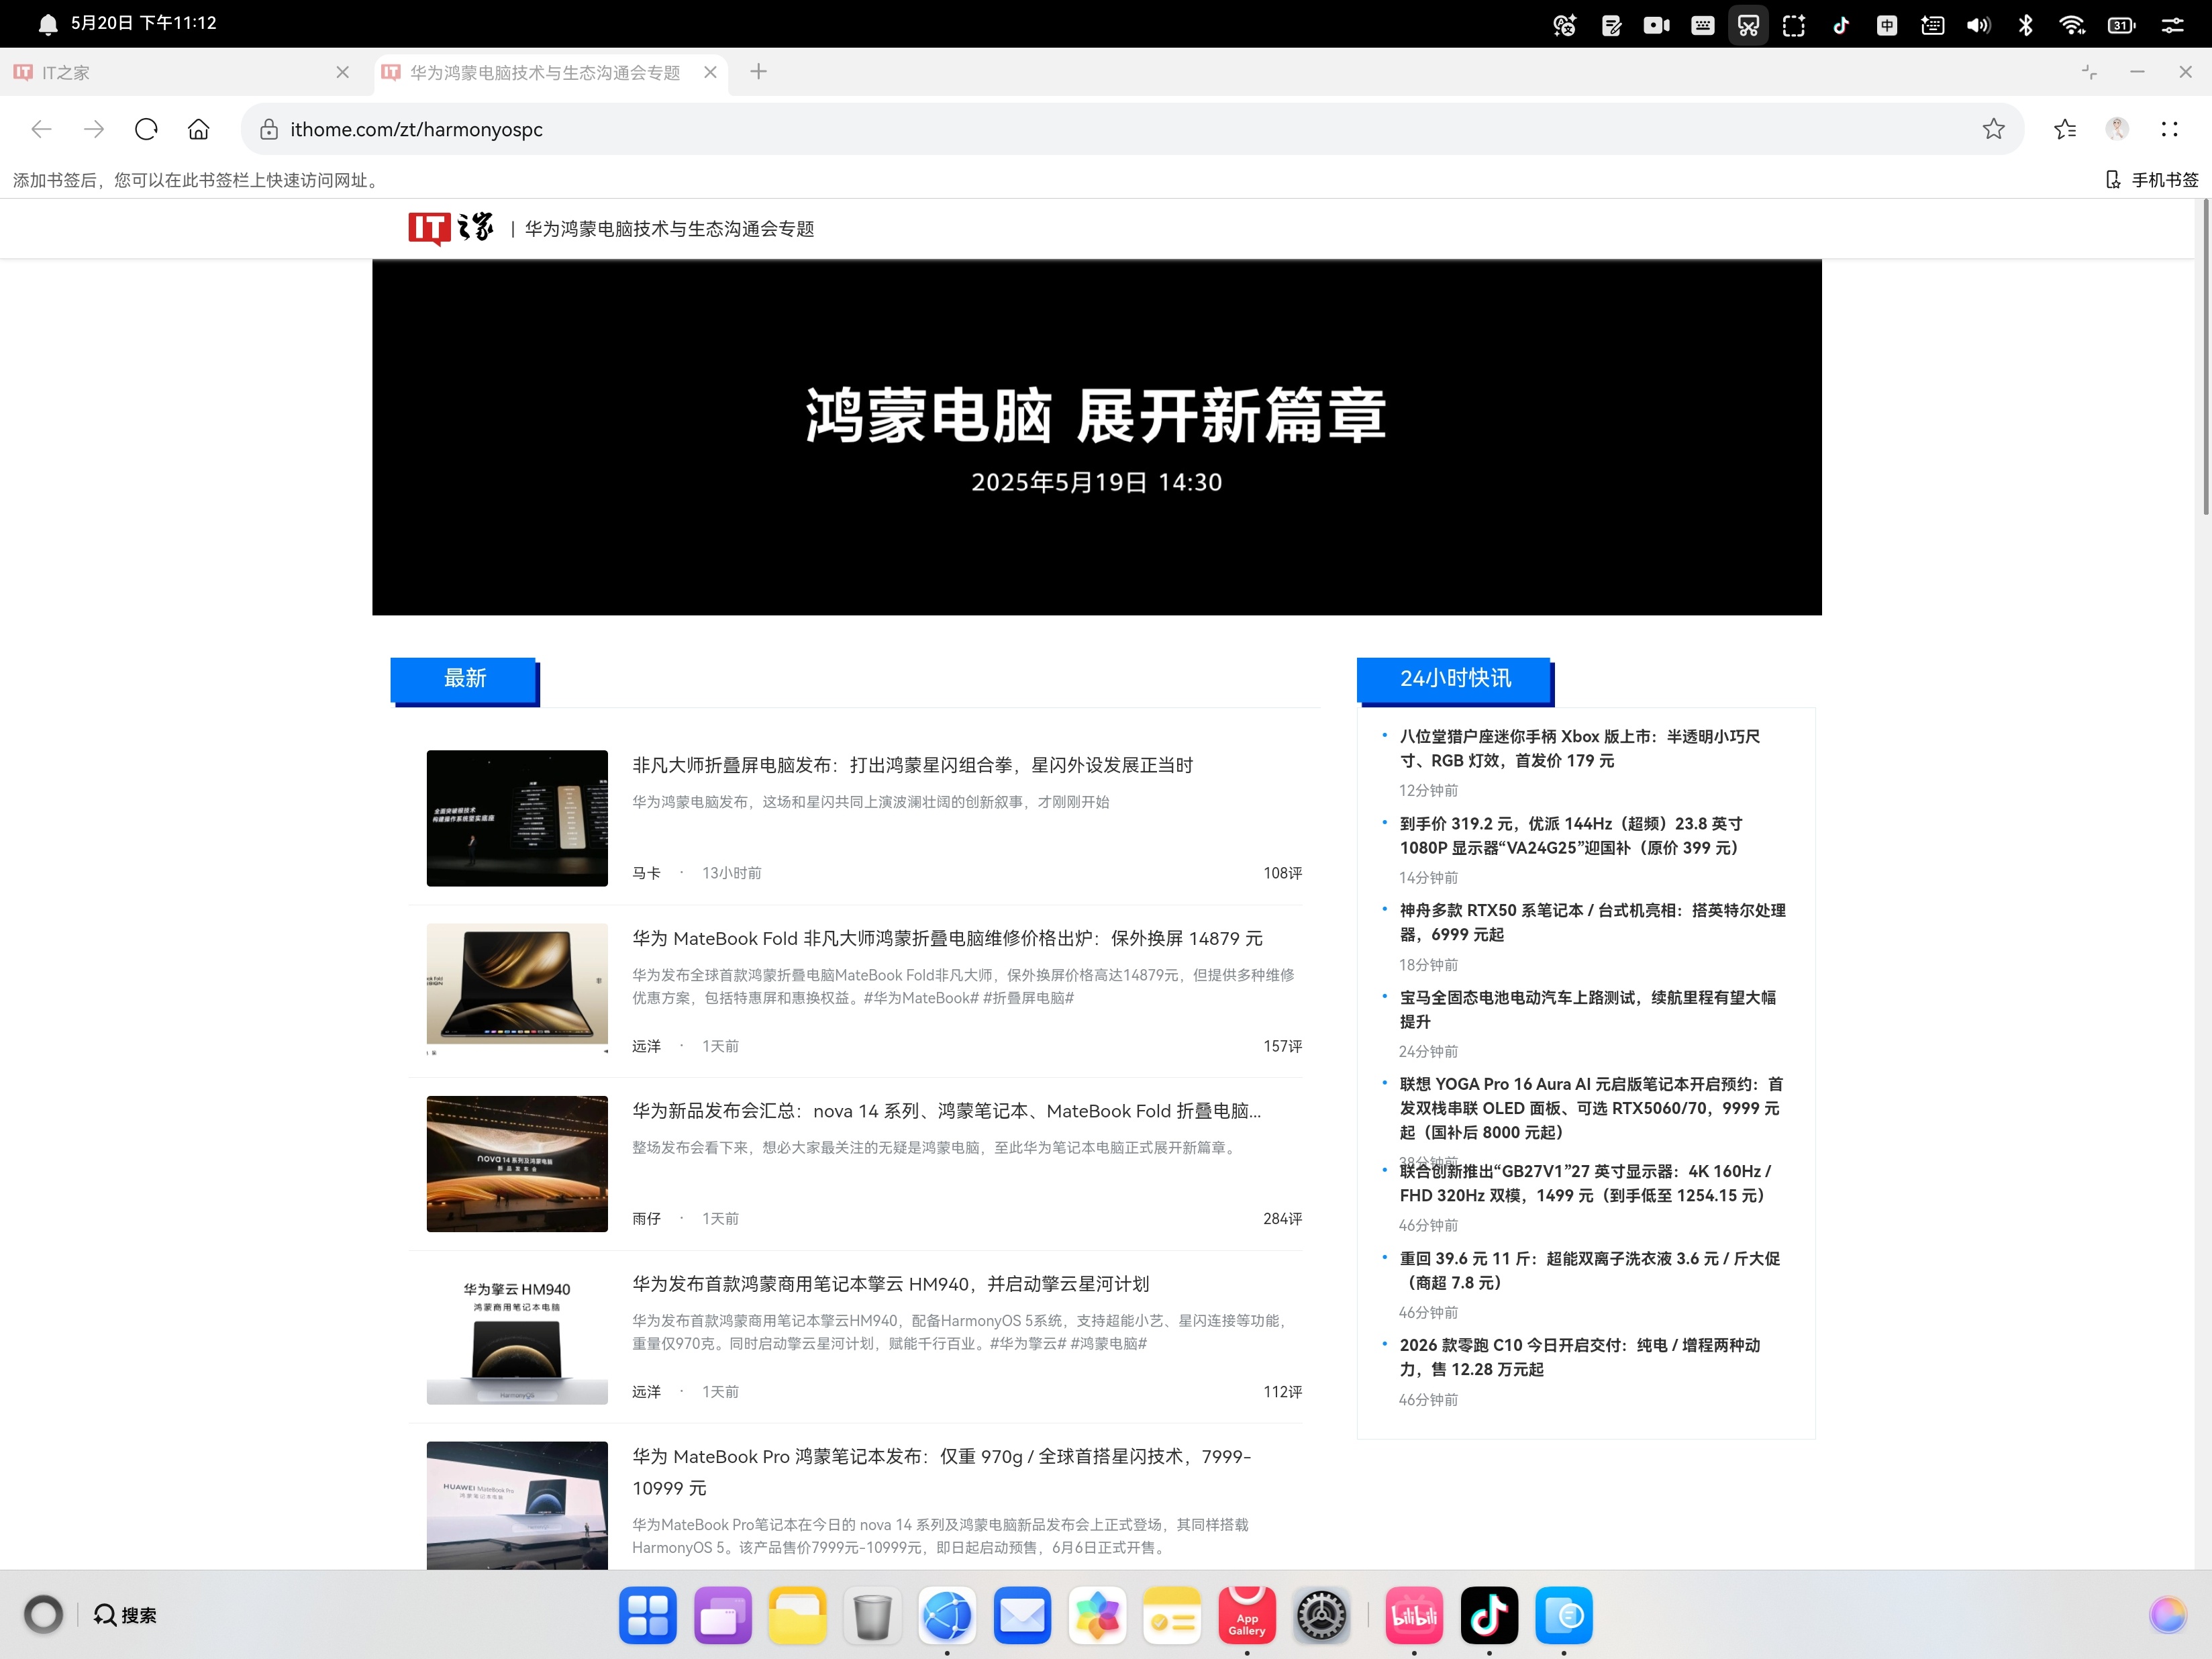This screenshot has width=2212, height=1659.
Task: Switch the Chinese input method indicator
Action: pyautogui.click(x=1886, y=25)
